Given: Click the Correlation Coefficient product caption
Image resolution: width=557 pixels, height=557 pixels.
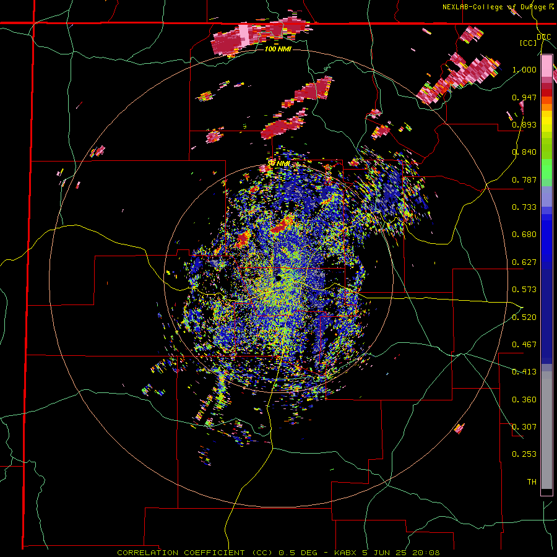Looking at the screenshot, I should click(278, 553).
